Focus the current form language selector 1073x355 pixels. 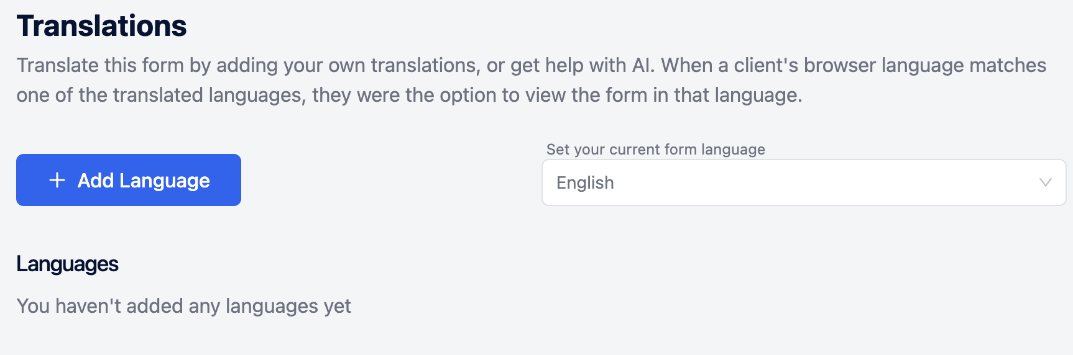803,182
